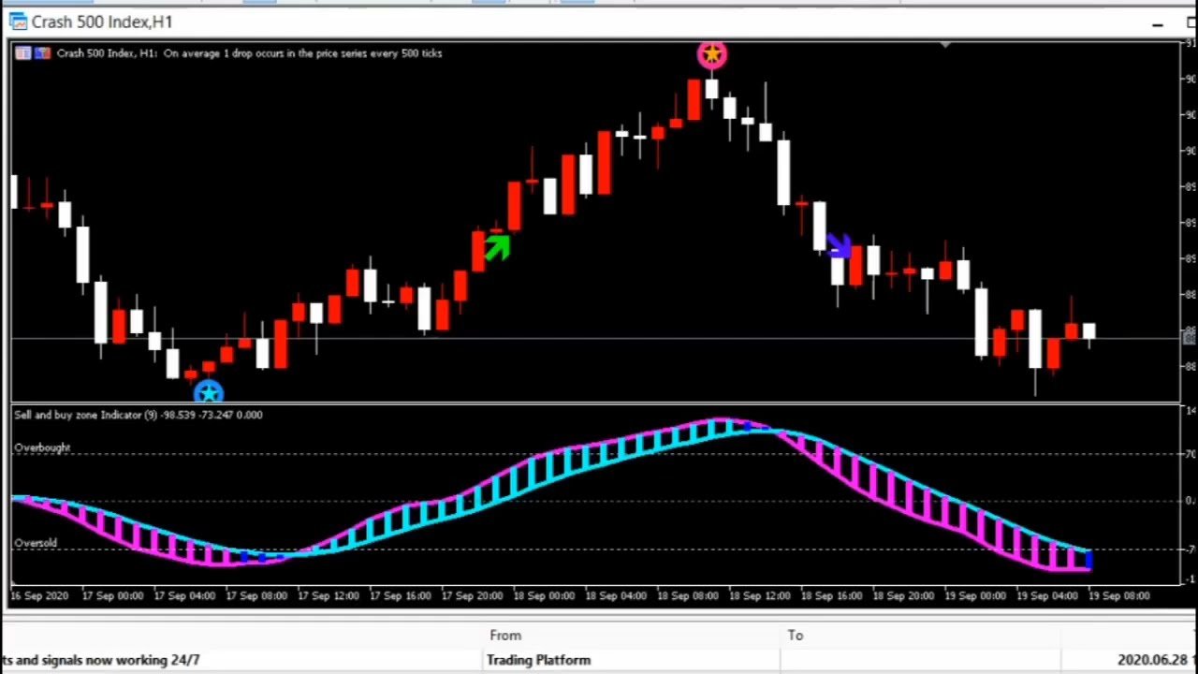Click the 'To' column header
Viewport: 1198px width, 674px height.
tap(795, 636)
